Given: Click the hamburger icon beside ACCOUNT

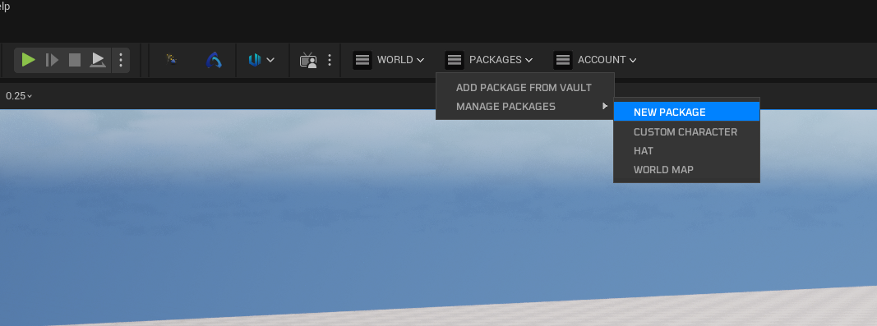Looking at the screenshot, I should [563, 60].
